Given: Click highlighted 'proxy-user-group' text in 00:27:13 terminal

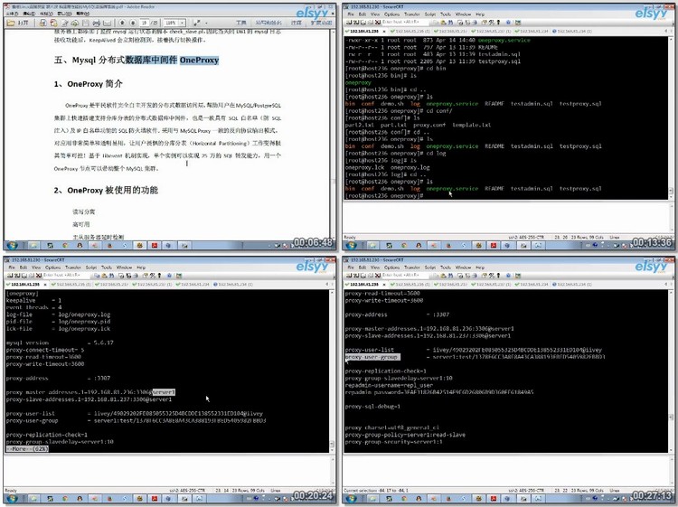Looking at the screenshot, I should [372, 357].
